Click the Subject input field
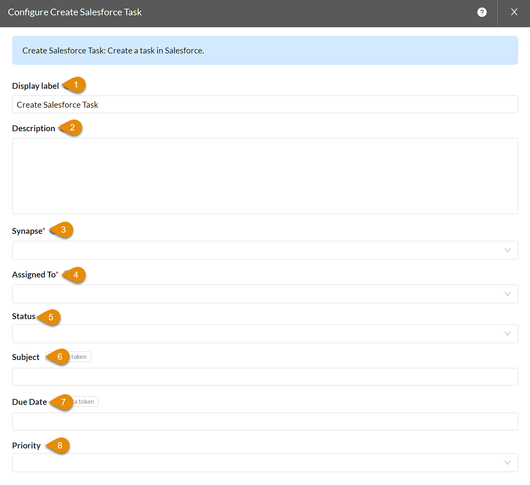 point(265,377)
